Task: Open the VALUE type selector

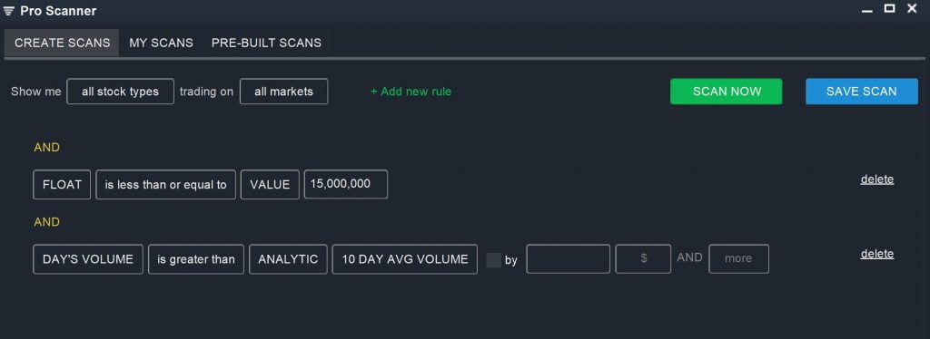Action: 270,185
